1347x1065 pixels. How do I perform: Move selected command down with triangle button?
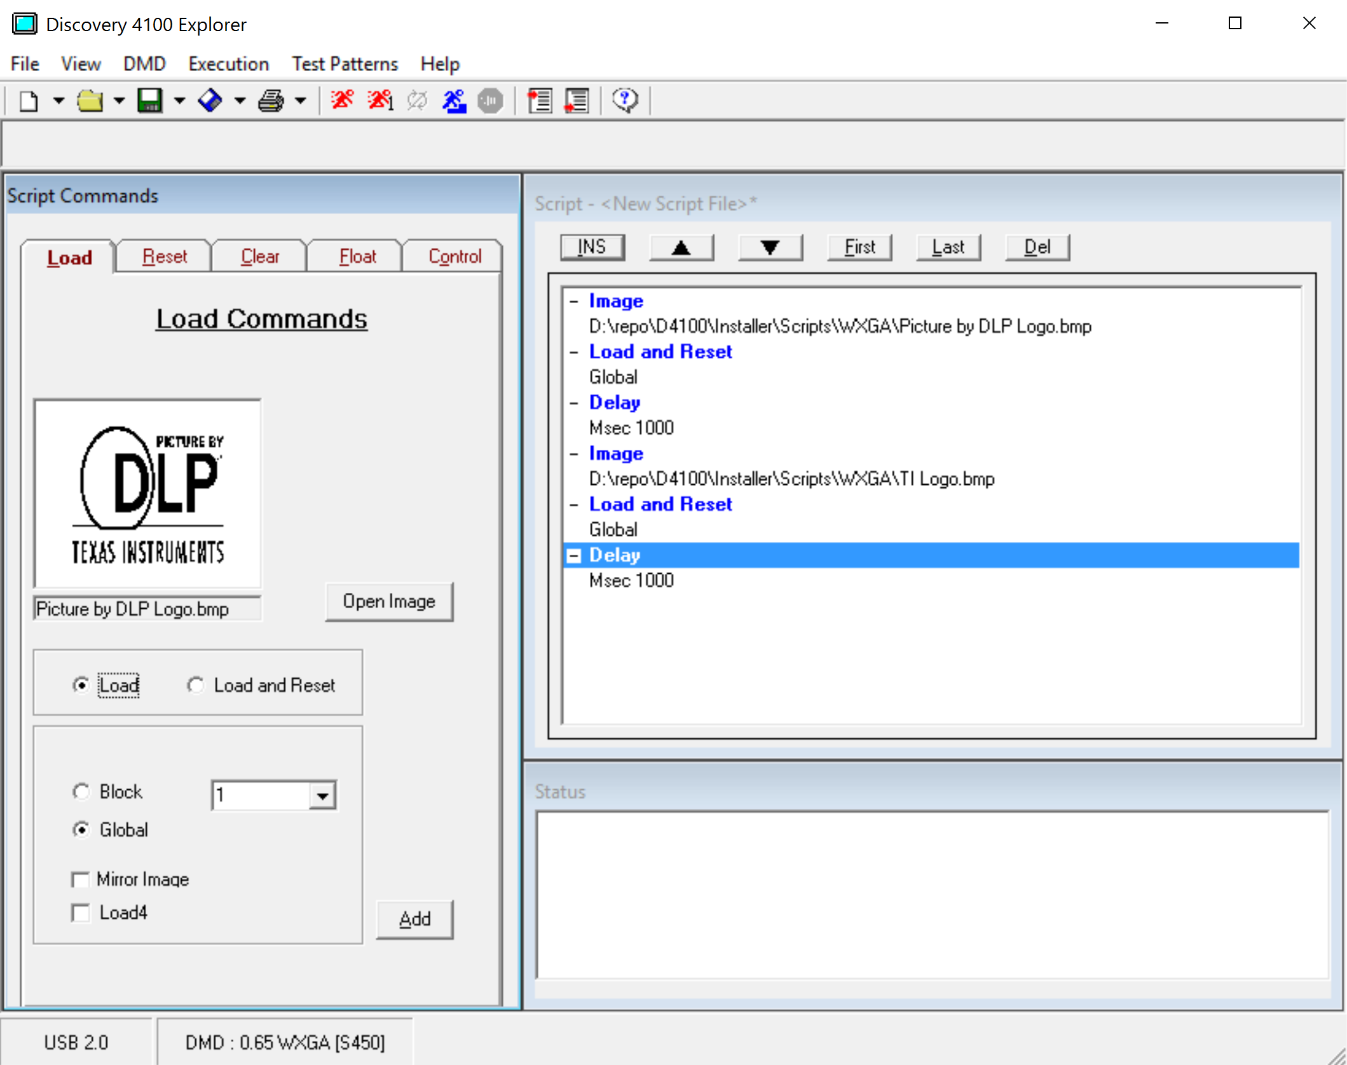(x=770, y=247)
